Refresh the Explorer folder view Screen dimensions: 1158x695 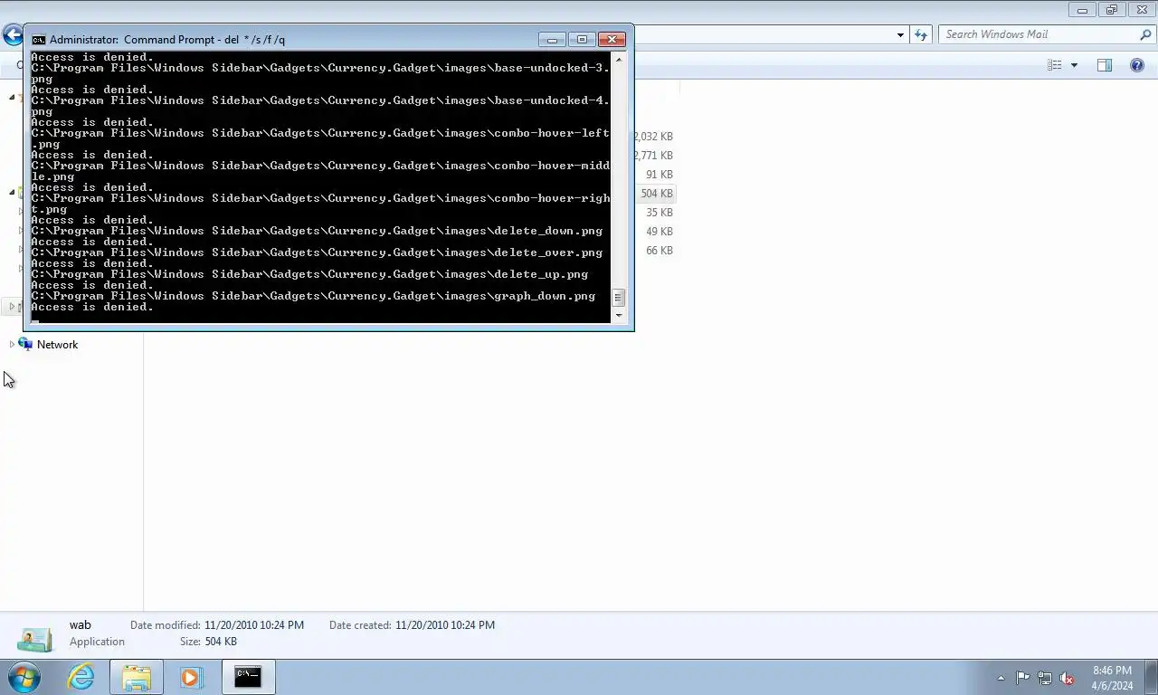pos(921,34)
